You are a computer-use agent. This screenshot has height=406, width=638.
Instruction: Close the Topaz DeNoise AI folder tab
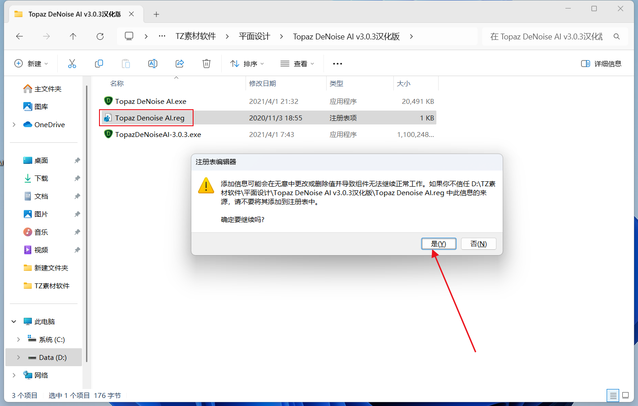(x=131, y=14)
